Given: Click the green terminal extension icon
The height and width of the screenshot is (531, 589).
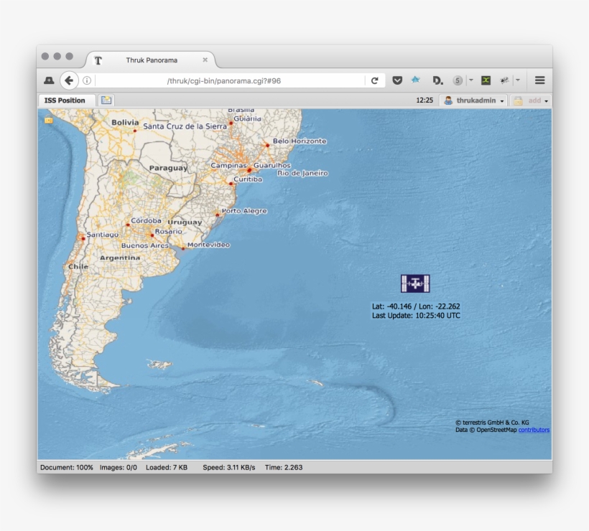Looking at the screenshot, I should tap(486, 80).
